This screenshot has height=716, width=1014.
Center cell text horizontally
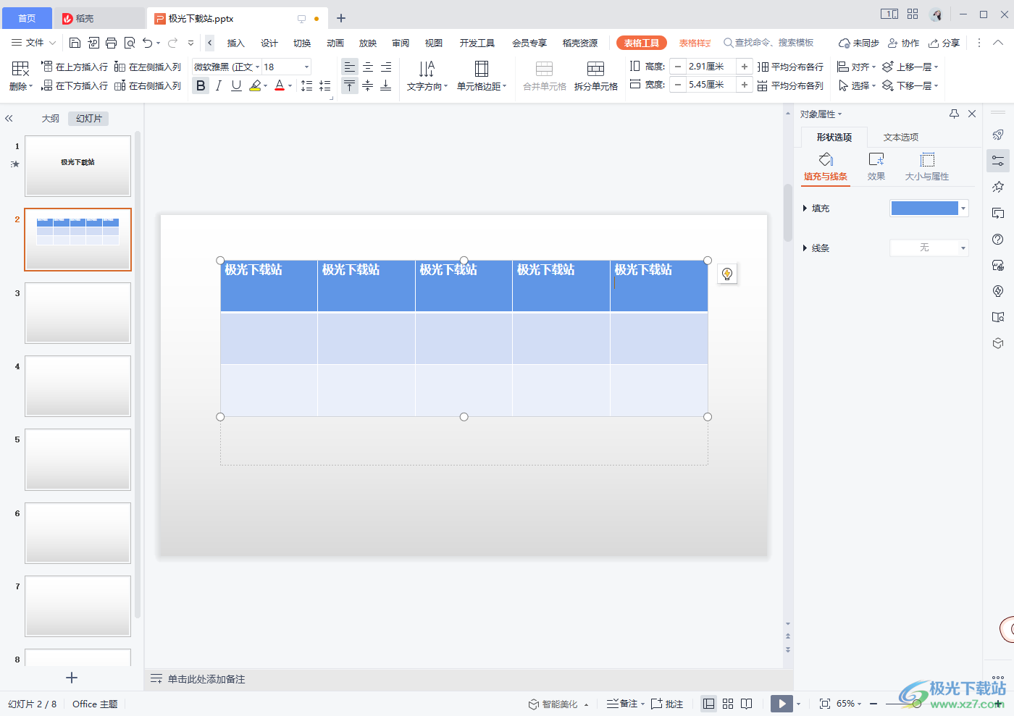click(x=368, y=67)
